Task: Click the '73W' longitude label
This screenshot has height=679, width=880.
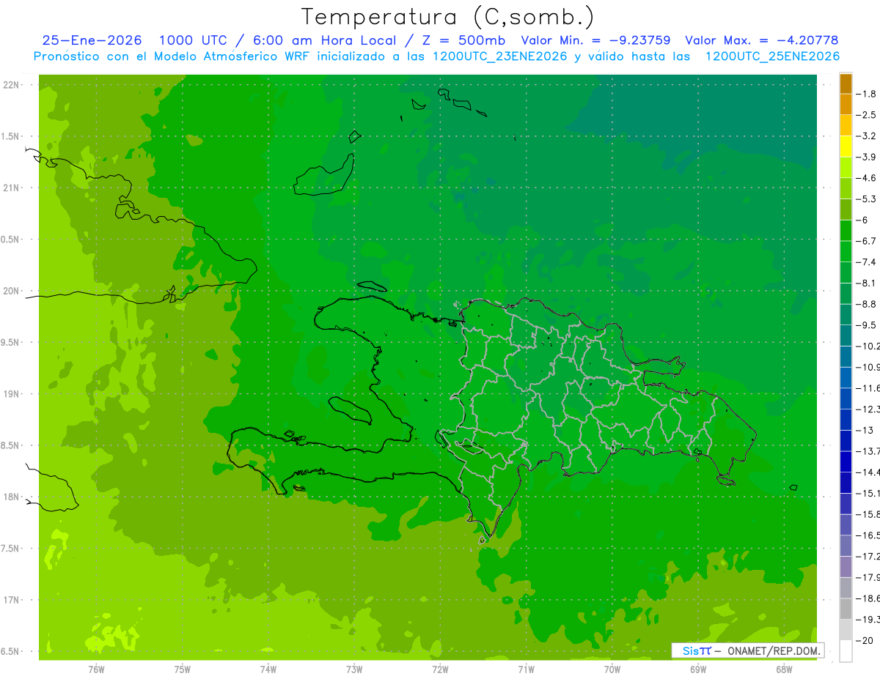Action: click(354, 669)
